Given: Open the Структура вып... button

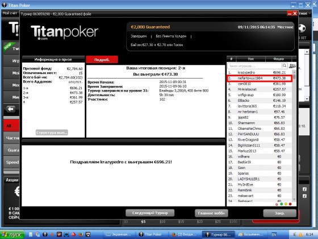Looking at the screenshot, I should [x=52, y=133].
